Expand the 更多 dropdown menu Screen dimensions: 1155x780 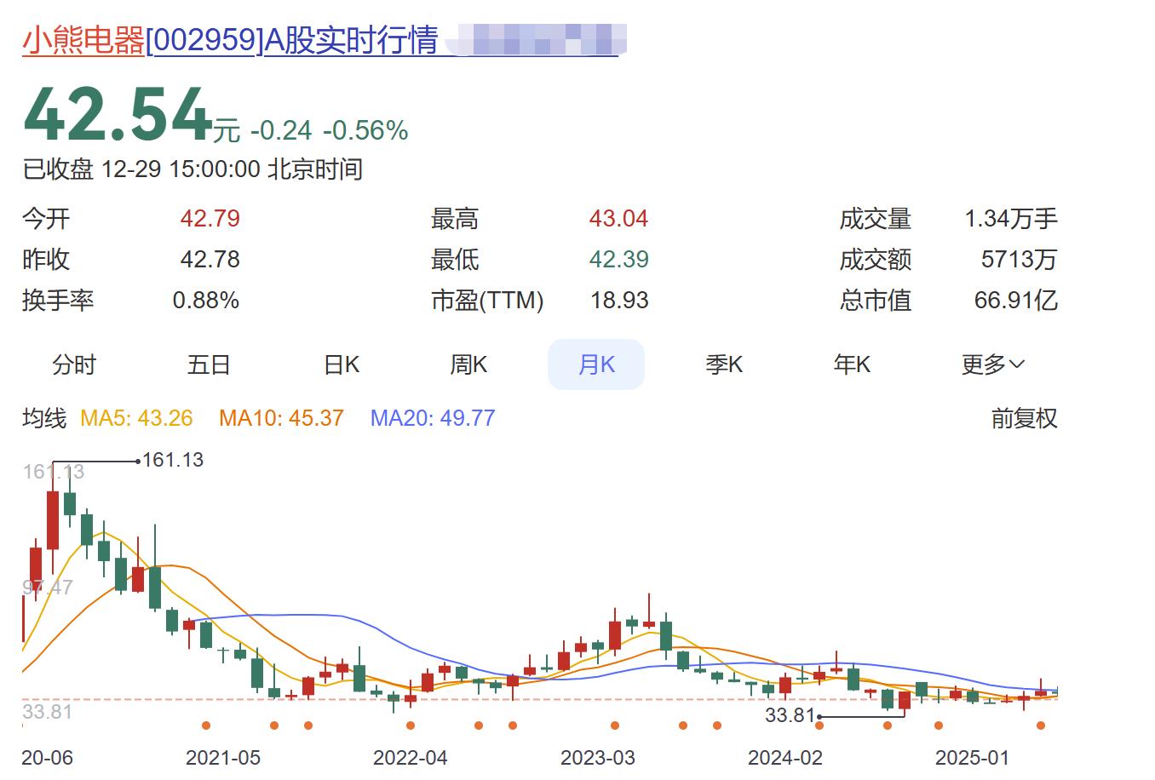pos(992,364)
